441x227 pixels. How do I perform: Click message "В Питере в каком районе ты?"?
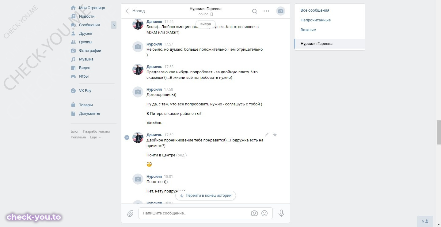[174, 114]
